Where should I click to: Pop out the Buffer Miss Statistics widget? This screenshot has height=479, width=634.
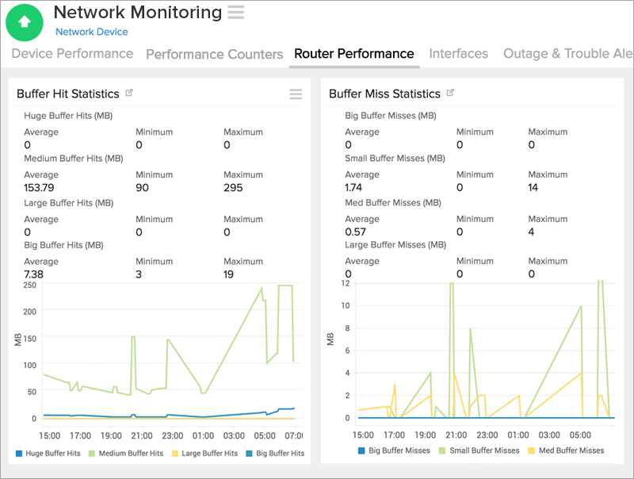click(450, 92)
